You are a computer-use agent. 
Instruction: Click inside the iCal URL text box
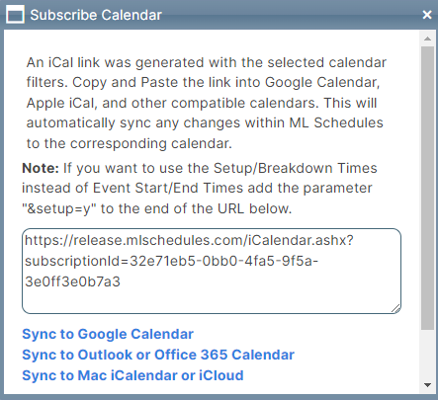pyautogui.click(x=212, y=271)
